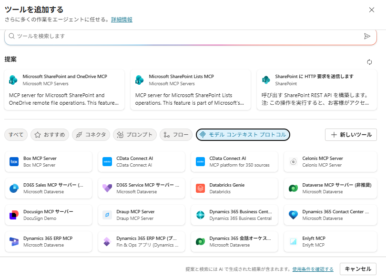The width and height of the screenshot is (386, 278).
Task: Click the Docusign MCP サーバー icon
Action: coord(14,215)
